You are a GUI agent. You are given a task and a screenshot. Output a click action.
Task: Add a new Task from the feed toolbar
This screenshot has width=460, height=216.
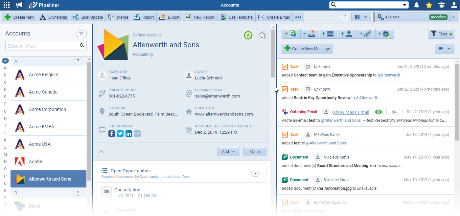[290, 33]
